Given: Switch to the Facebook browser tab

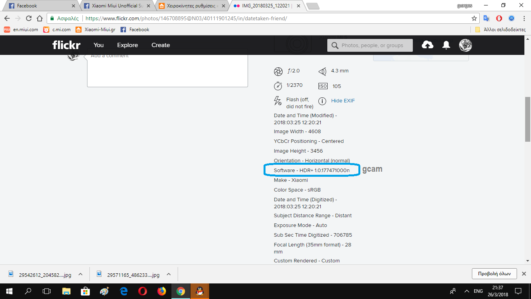Looking at the screenshot, I should (x=42, y=6).
